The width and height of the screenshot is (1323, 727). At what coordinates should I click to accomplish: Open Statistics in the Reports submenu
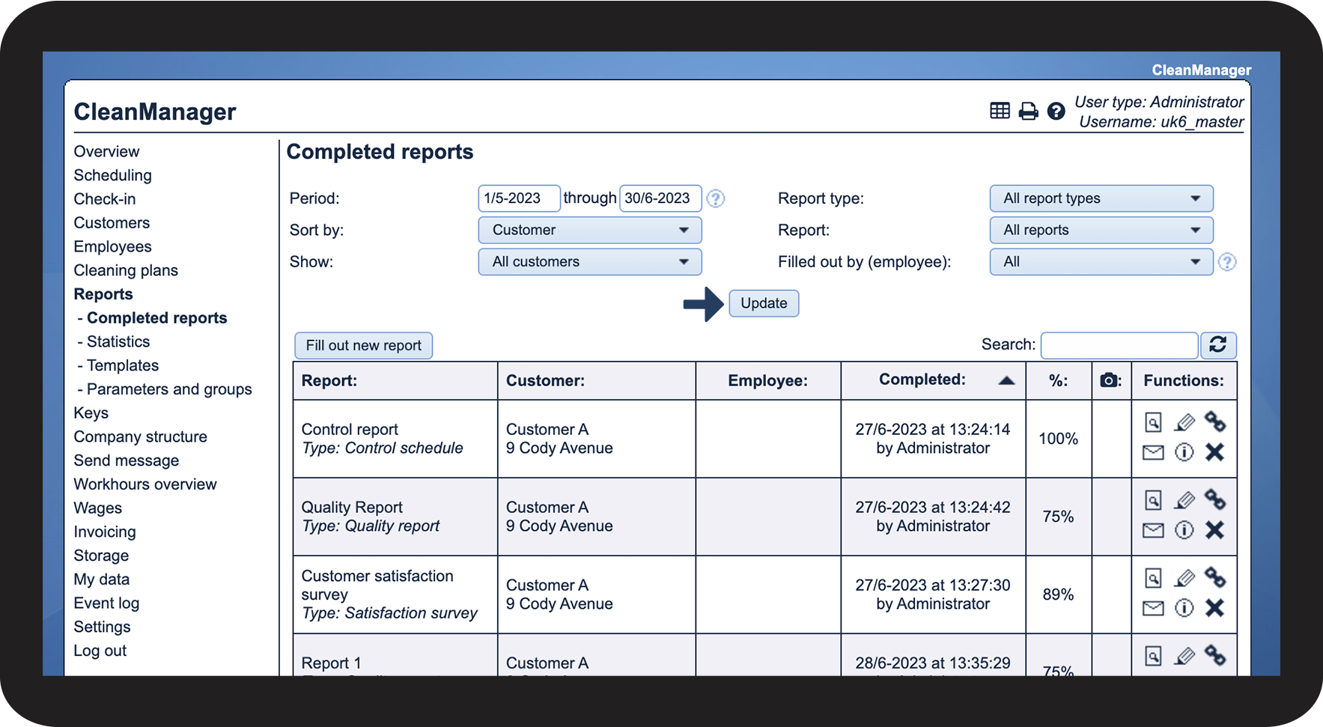[x=118, y=342]
